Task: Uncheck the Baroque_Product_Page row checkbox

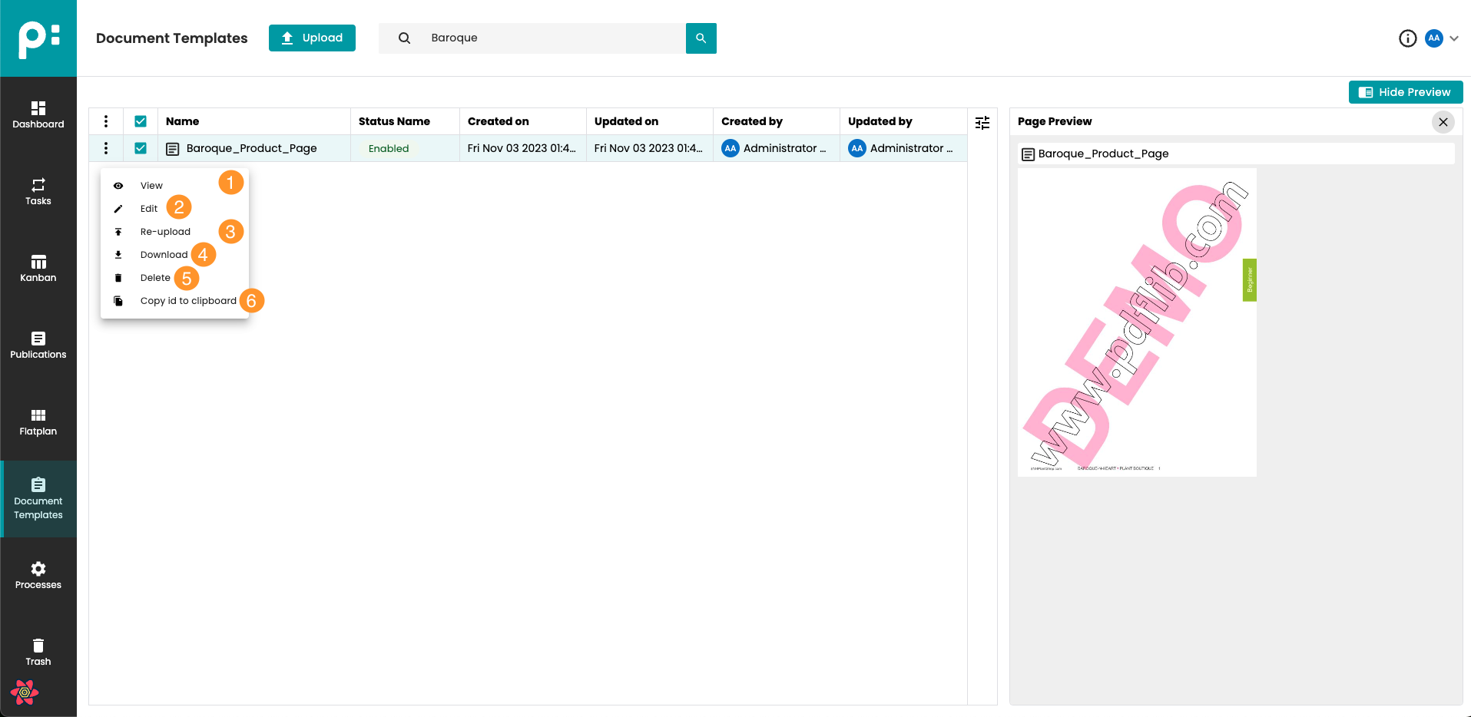Action: click(141, 148)
